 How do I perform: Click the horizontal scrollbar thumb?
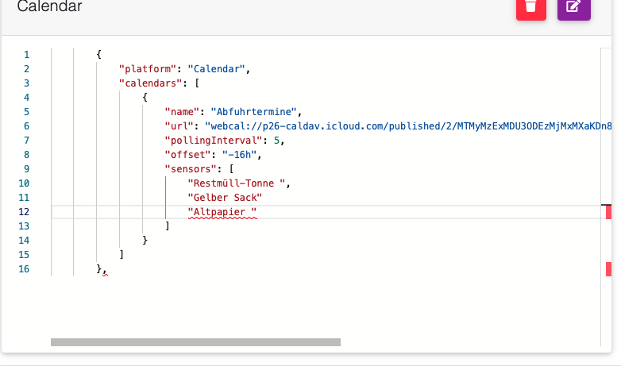(x=195, y=342)
